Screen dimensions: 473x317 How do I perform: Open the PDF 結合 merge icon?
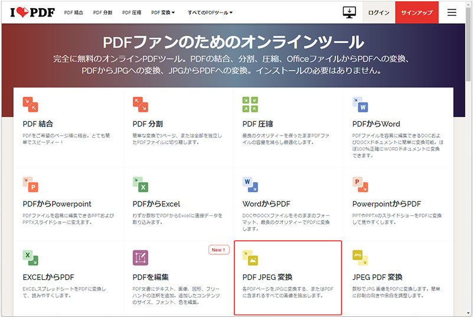point(30,104)
